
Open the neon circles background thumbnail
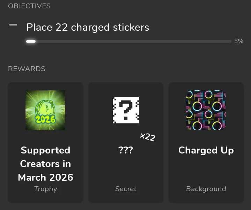206,110
